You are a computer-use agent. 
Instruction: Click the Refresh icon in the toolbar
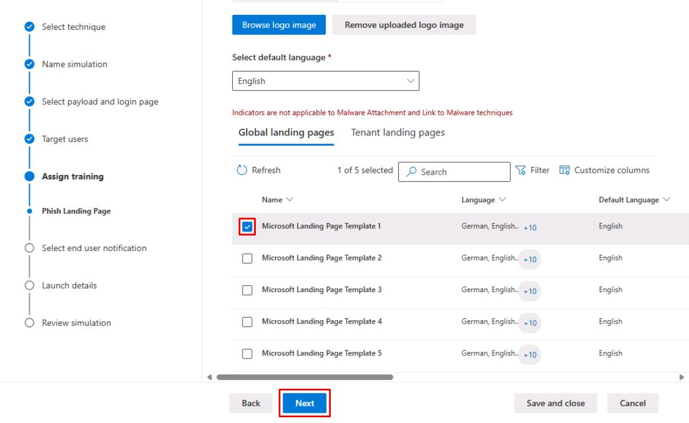241,170
